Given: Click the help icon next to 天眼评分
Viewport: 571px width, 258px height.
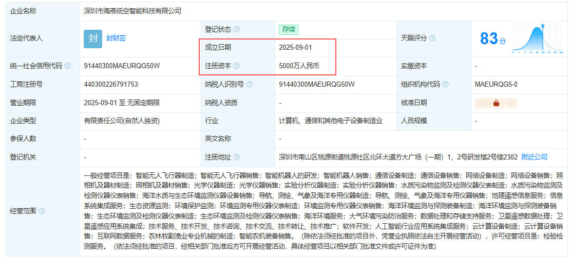Looking at the screenshot, I should pos(433,38).
